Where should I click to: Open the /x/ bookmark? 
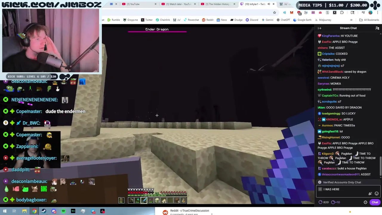coord(177,20)
